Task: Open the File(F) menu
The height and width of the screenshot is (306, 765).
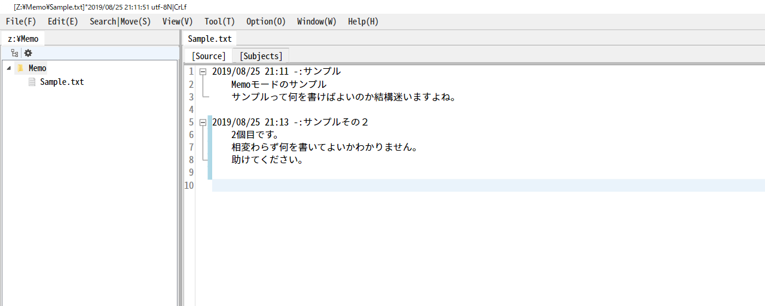Action: click(21, 22)
